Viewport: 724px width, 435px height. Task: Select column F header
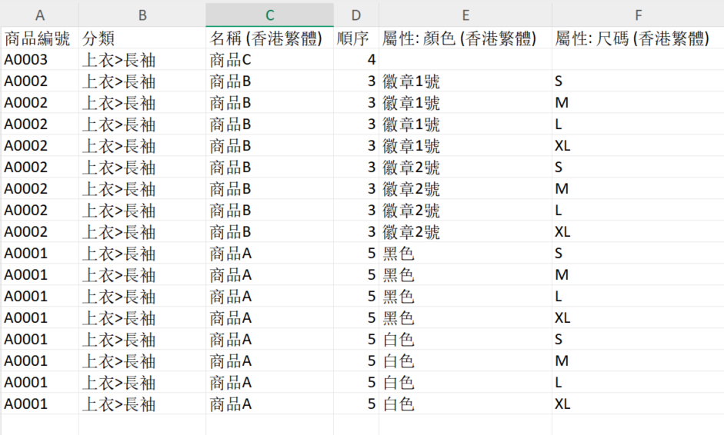point(638,15)
